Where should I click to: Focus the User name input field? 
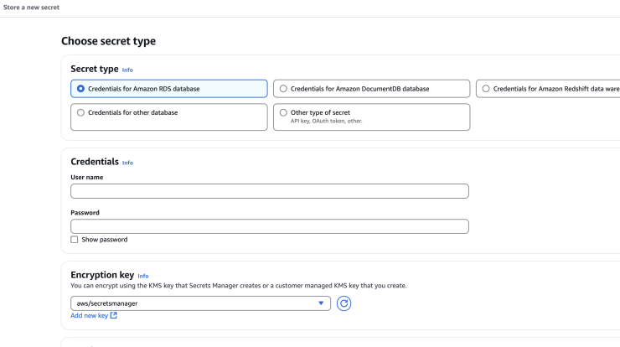[x=270, y=191]
